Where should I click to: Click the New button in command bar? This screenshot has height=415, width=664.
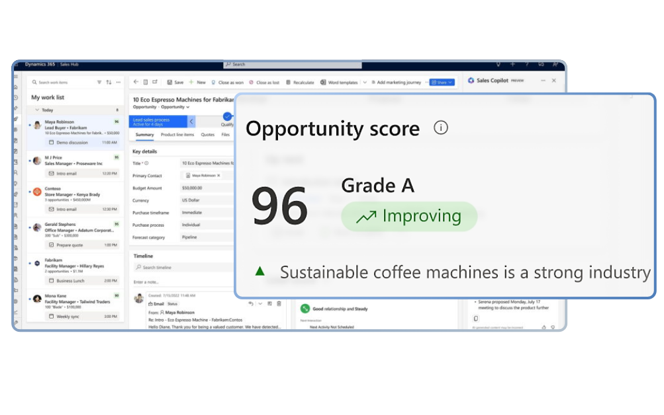click(197, 83)
